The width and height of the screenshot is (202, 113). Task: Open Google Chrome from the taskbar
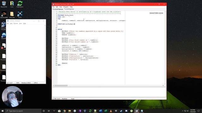[64, 111]
